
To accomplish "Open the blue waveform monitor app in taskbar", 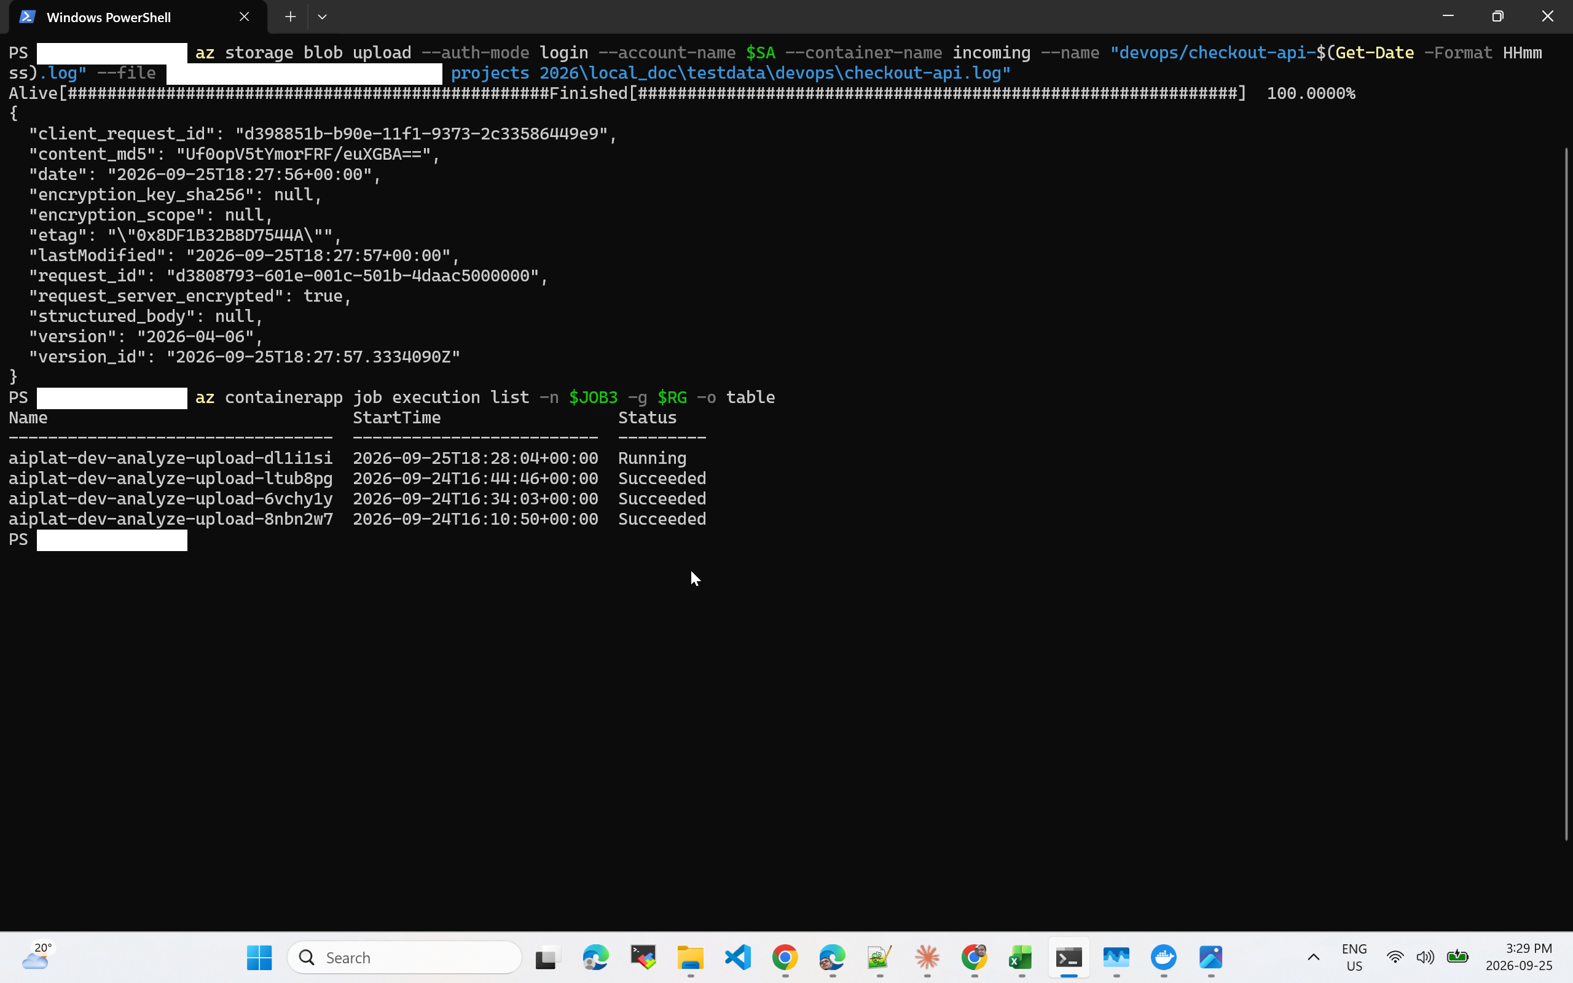I will pos(1116,957).
